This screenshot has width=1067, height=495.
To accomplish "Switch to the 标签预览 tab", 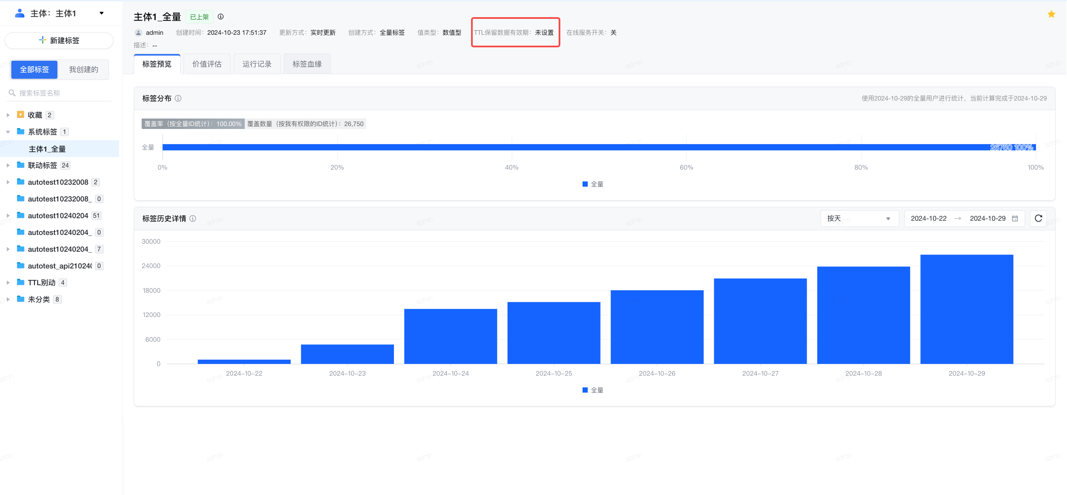I will click(x=157, y=64).
